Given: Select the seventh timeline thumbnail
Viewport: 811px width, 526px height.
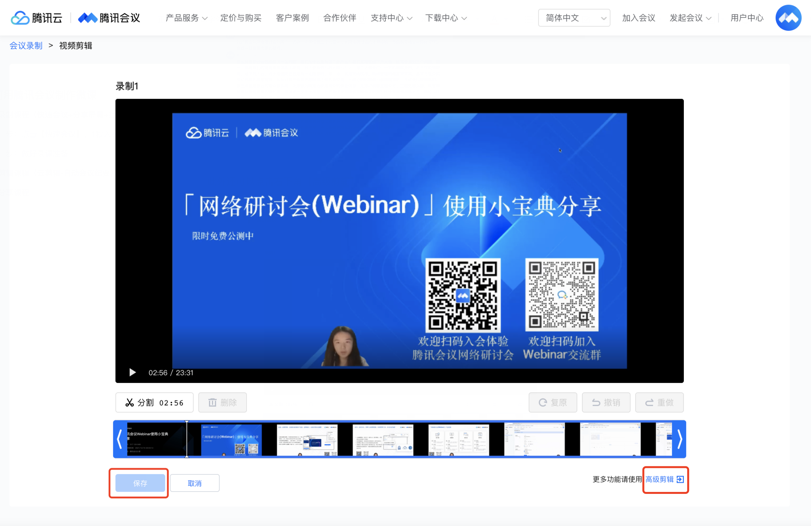Looking at the screenshot, I should (x=610, y=439).
